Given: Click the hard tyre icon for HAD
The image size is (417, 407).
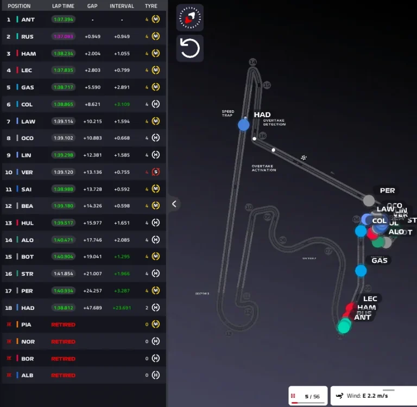Looking at the screenshot, I should [156, 308].
